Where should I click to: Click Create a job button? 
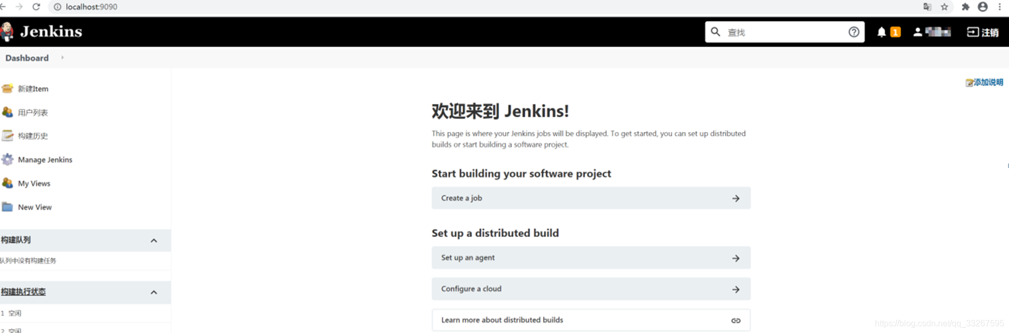[x=591, y=198]
